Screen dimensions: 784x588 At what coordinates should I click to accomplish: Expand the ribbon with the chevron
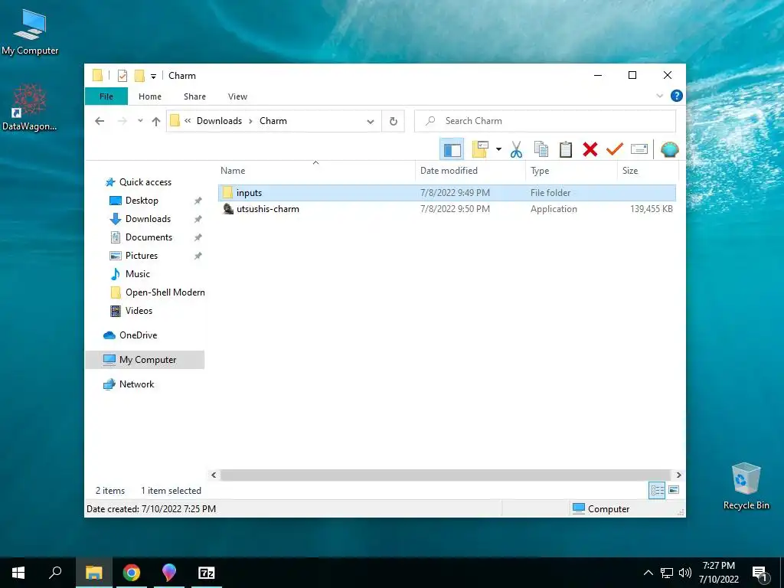659,96
